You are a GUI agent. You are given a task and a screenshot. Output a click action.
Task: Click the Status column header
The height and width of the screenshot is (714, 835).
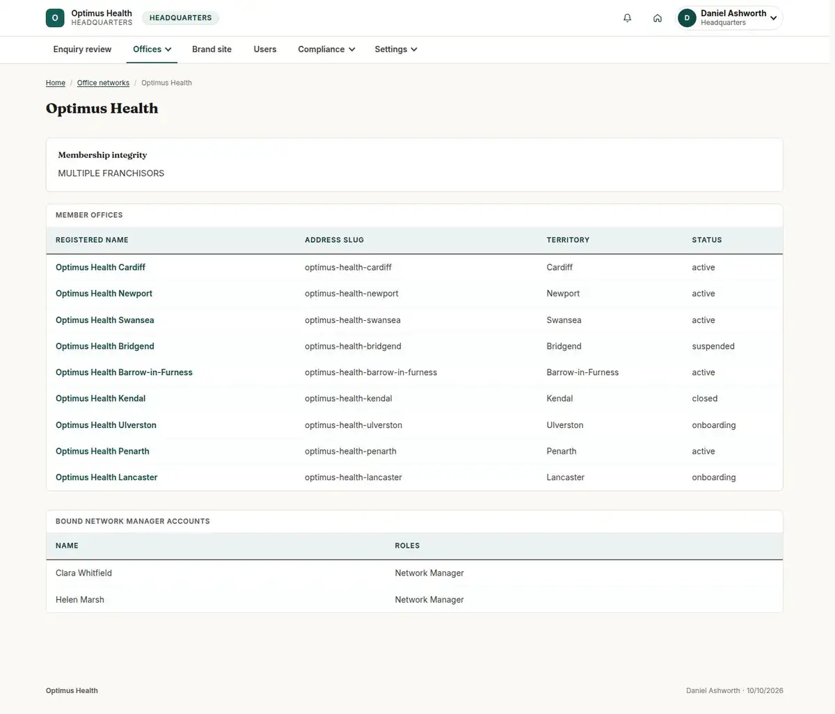click(x=706, y=240)
